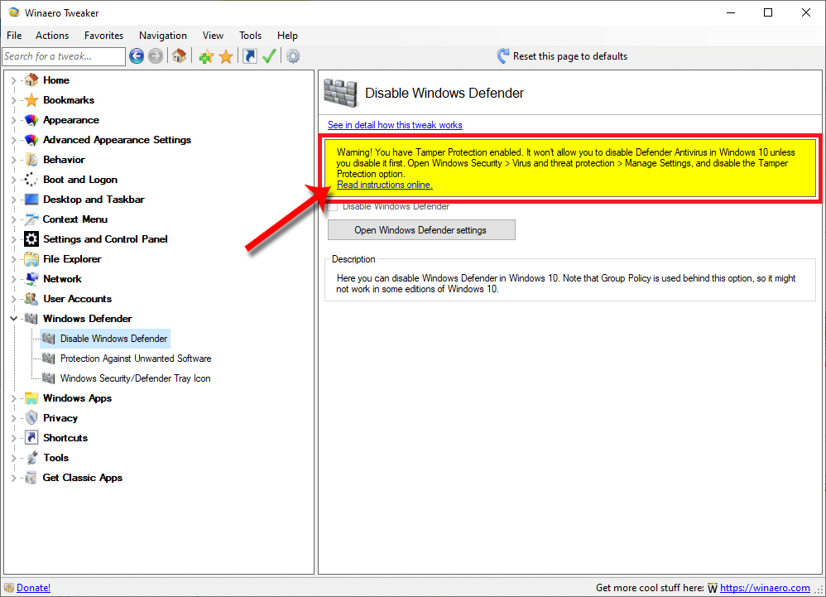The width and height of the screenshot is (826, 597).
Task: Expand the Behavior tree node
Action: (14, 160)
